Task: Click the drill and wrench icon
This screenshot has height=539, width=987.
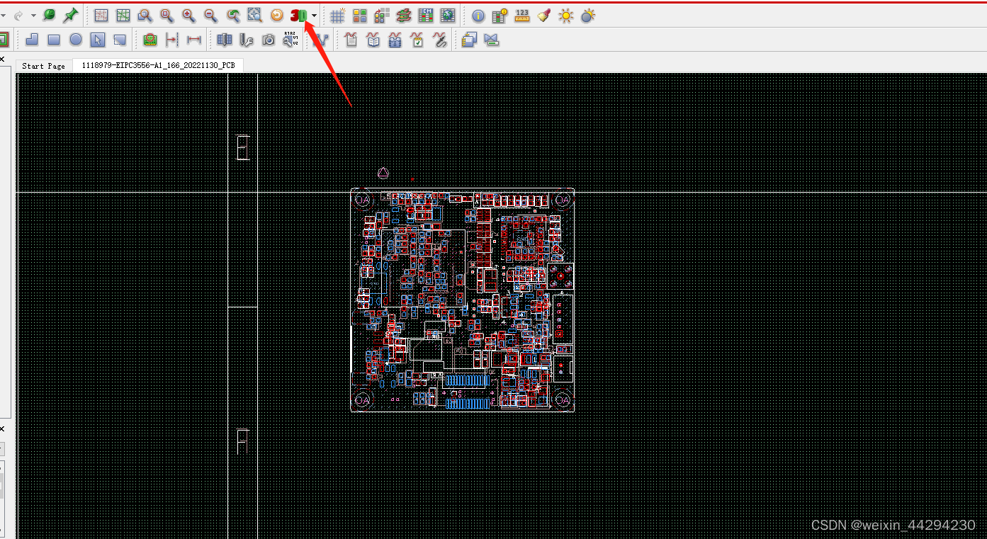Action: (x=247, y=40)
